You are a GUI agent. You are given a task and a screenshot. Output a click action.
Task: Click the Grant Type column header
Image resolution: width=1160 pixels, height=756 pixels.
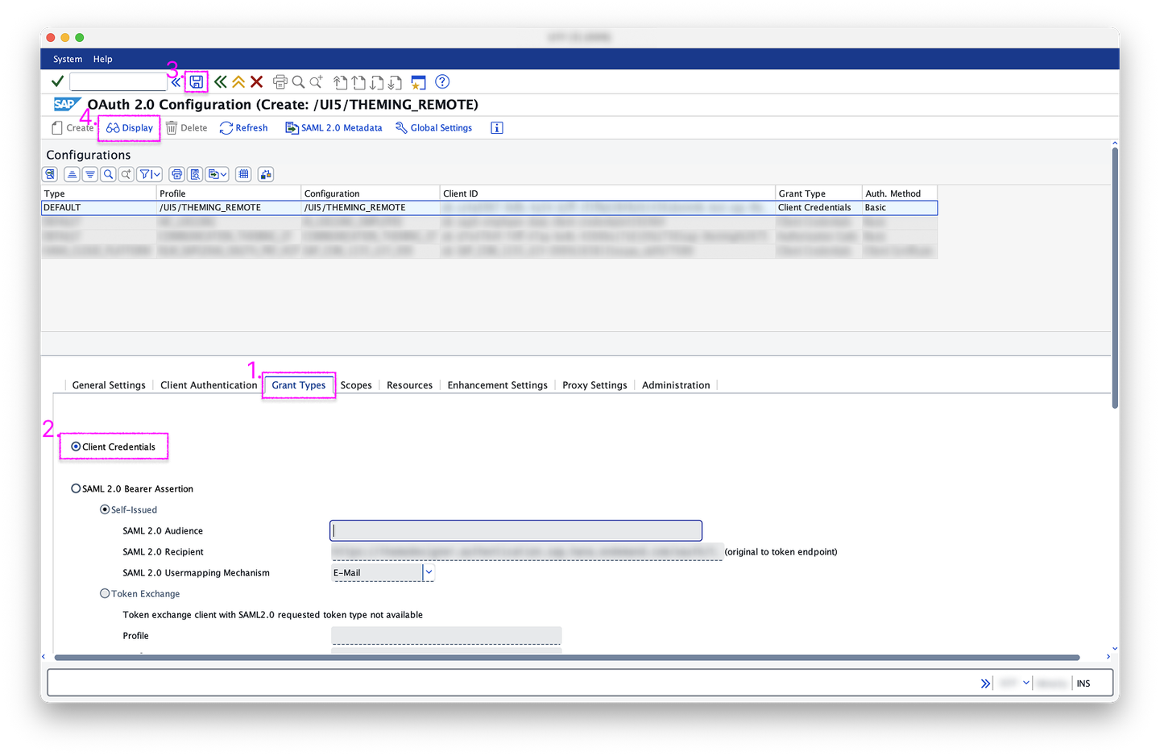(x=818, y=193)
